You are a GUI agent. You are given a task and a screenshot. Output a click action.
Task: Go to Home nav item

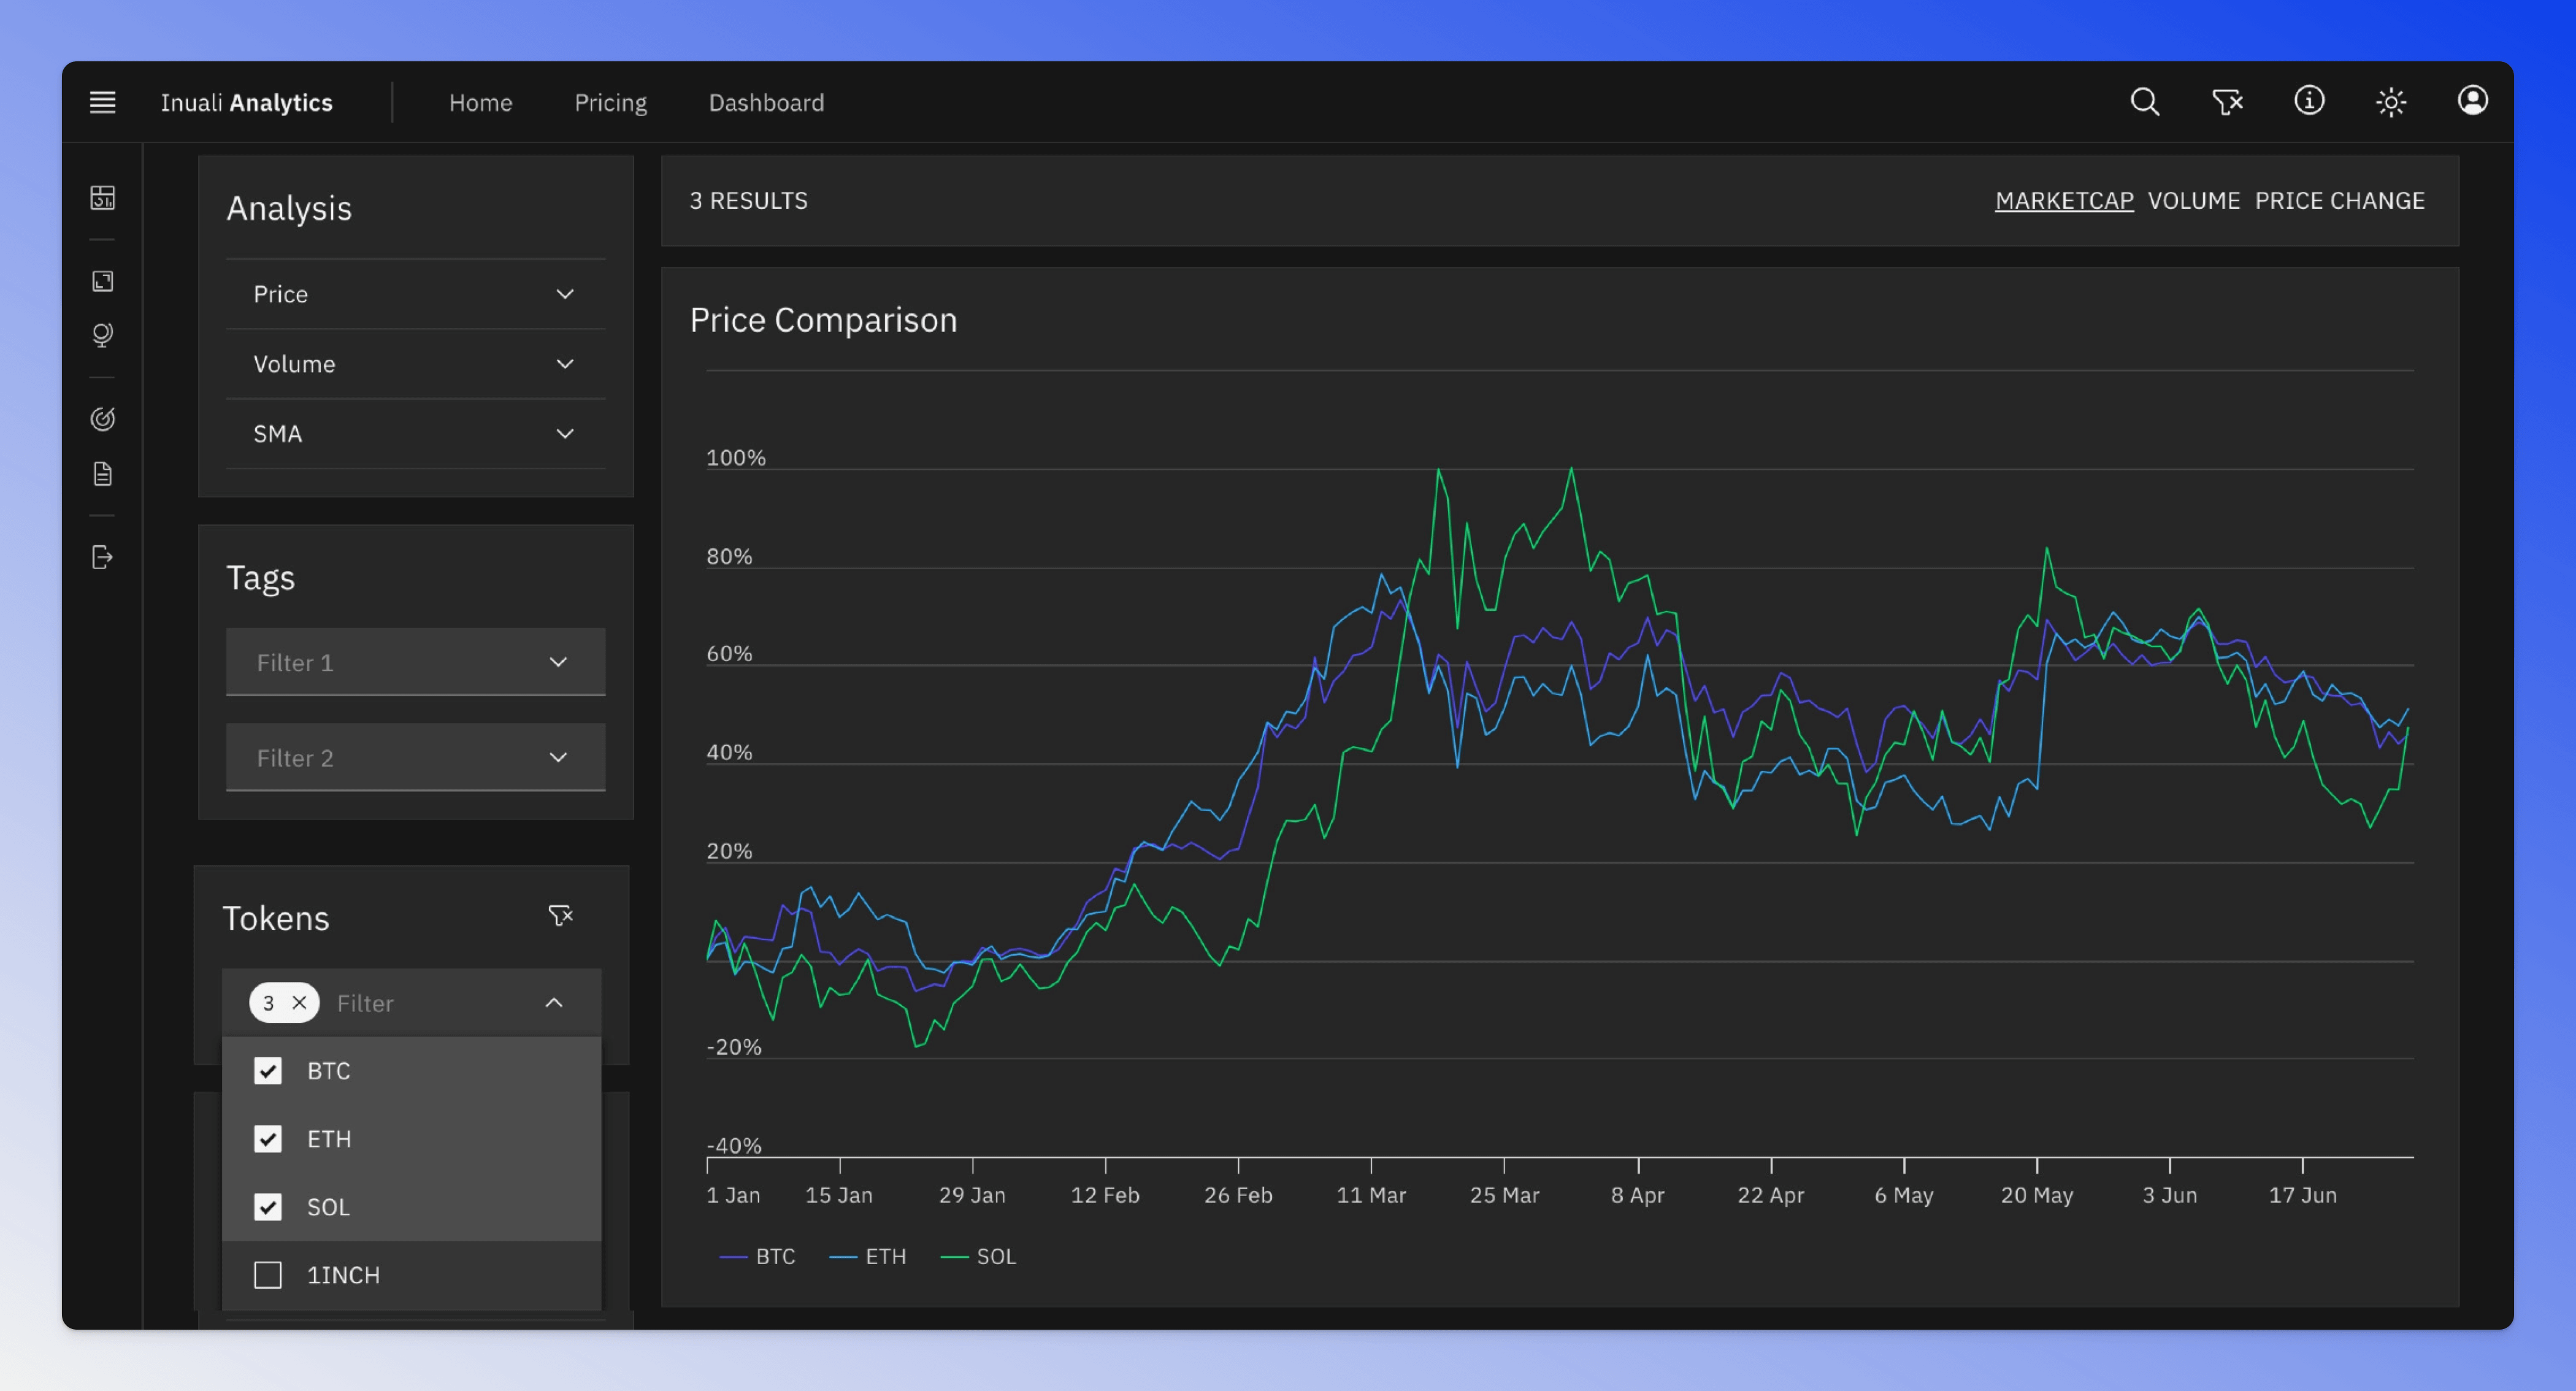pyautogui.click(x=481, y=102)
